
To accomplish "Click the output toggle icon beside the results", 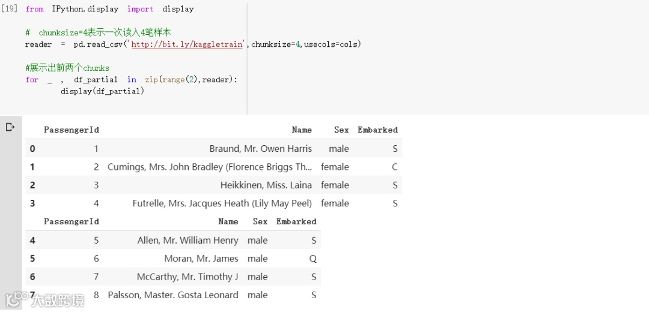I will point(10,127).
